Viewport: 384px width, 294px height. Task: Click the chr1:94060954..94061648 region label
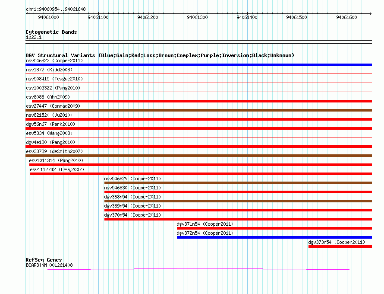56,10
